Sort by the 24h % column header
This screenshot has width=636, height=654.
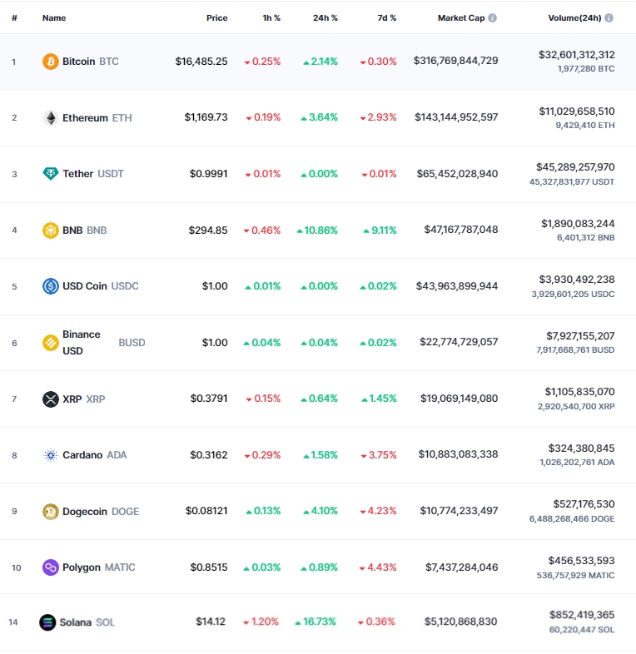click(325, 18)
